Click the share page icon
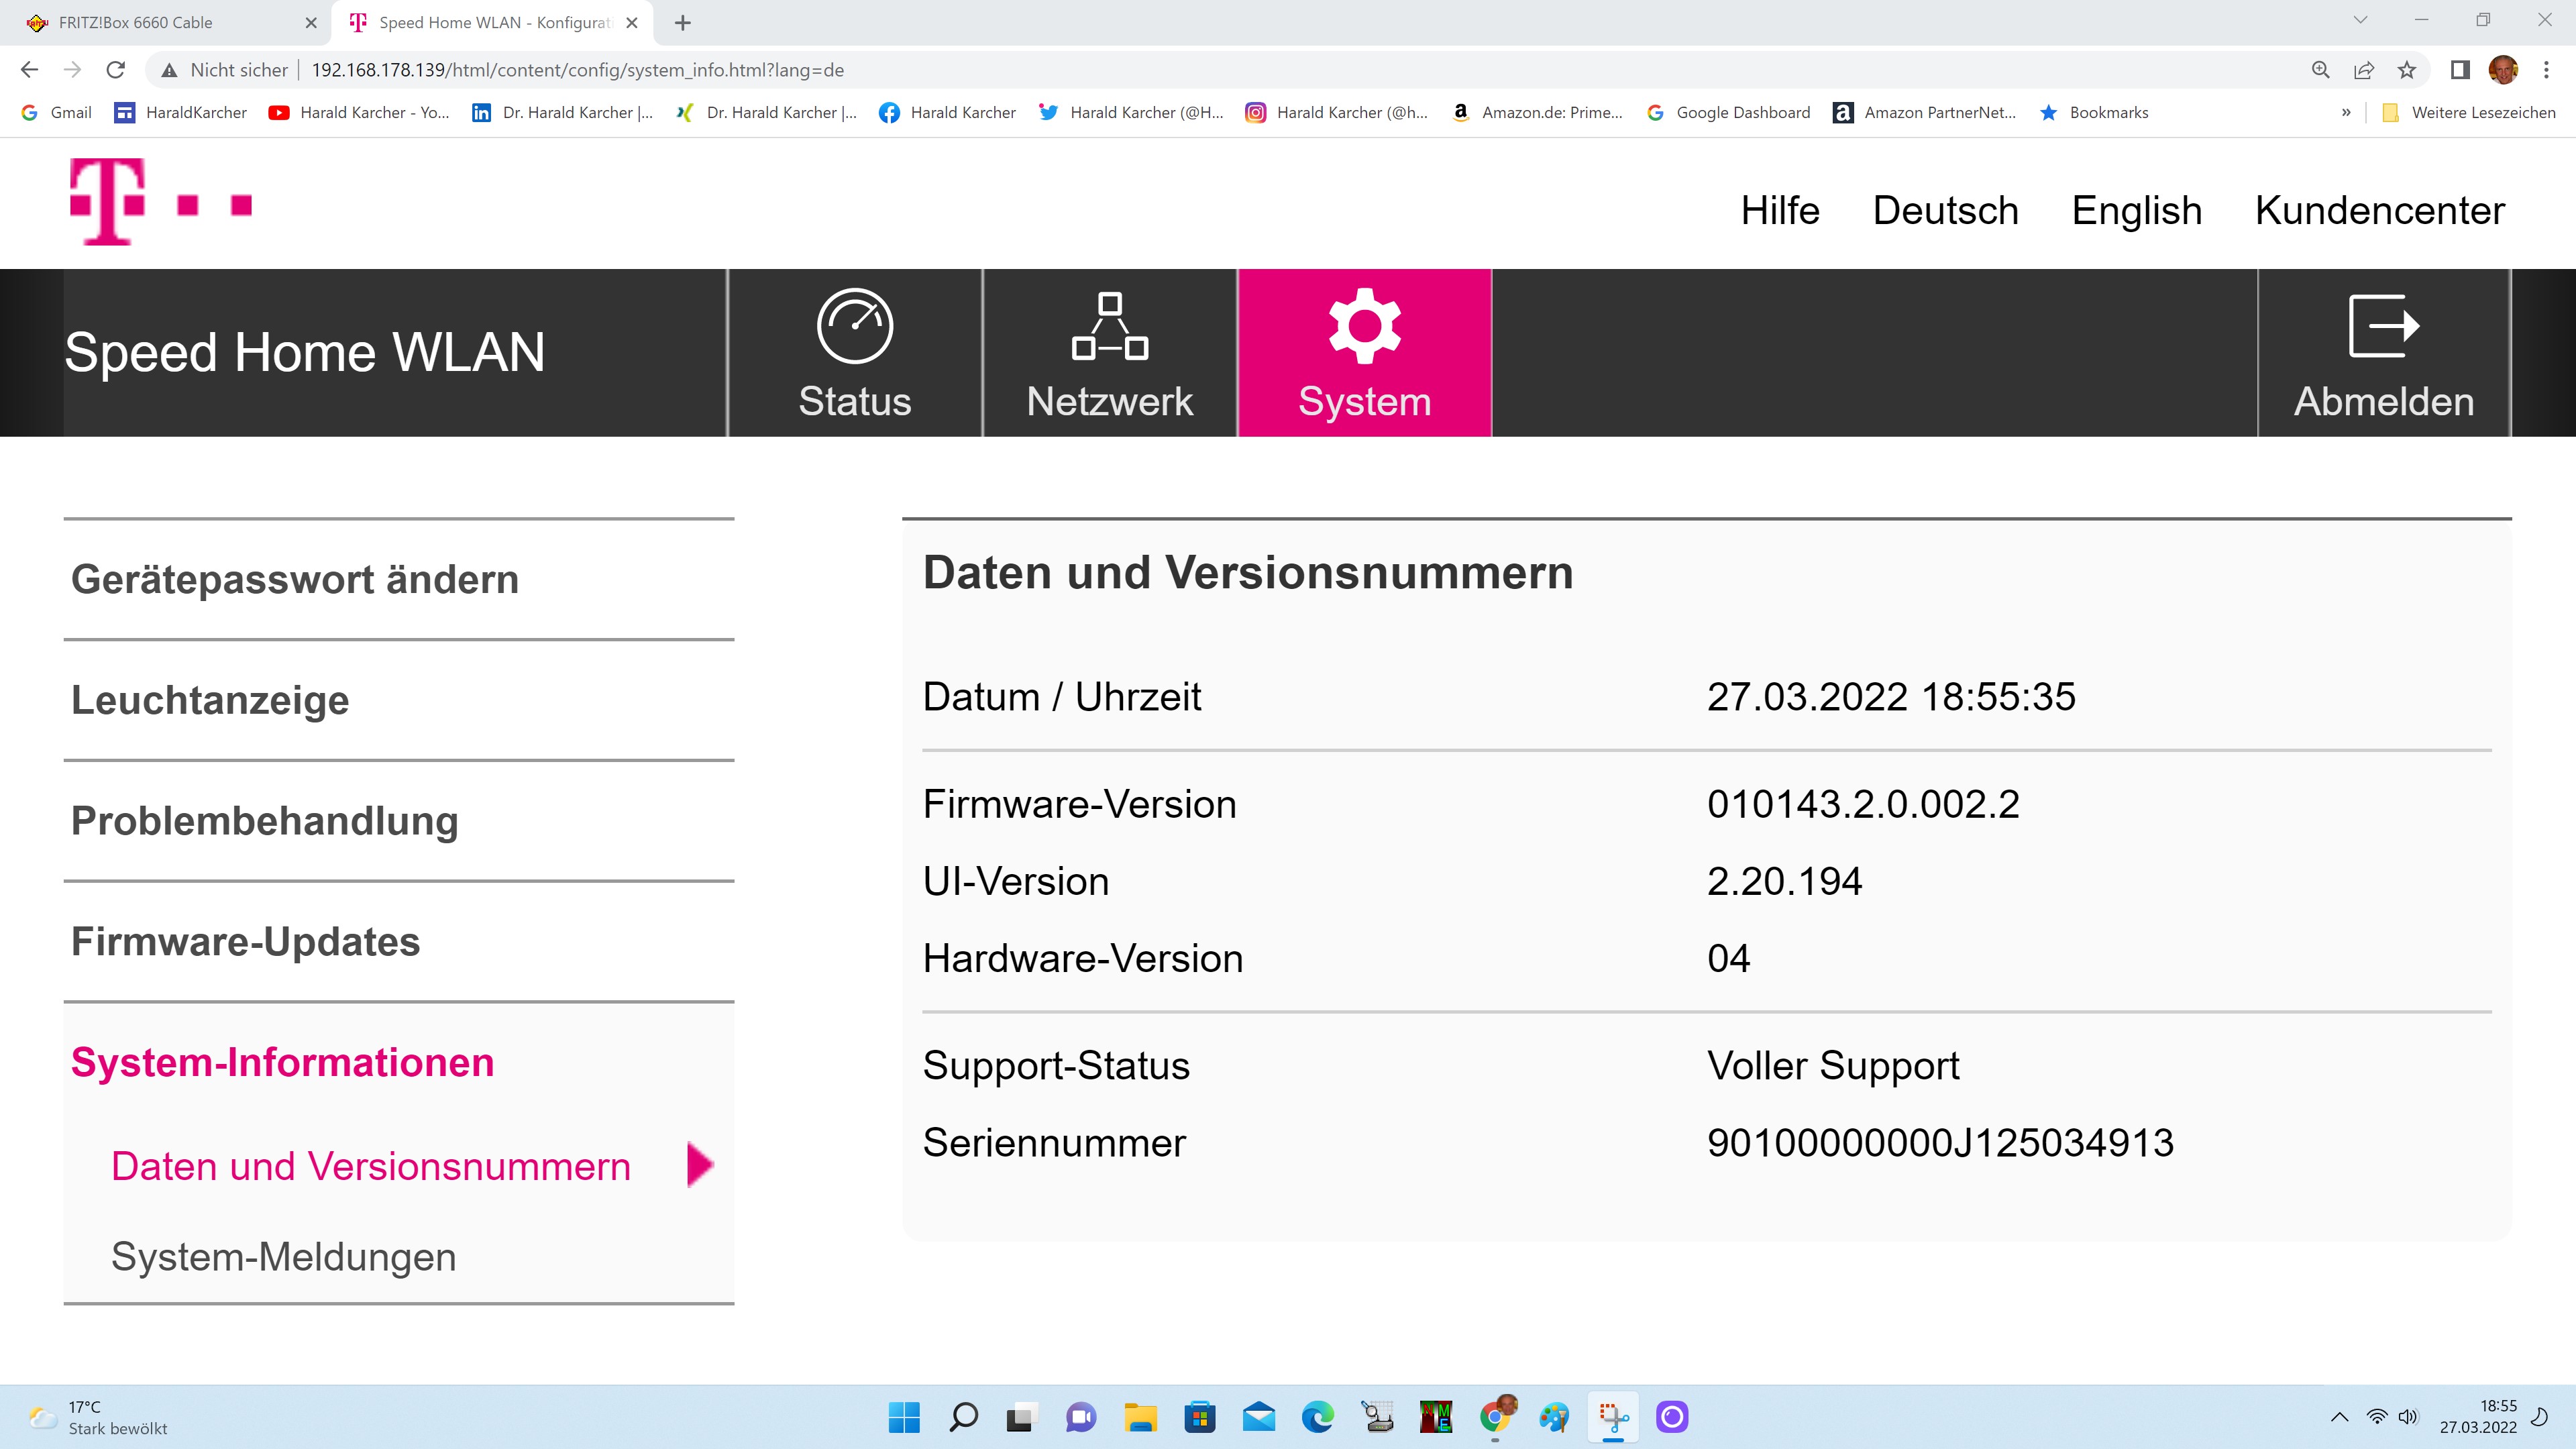Screen dimensions: 2576x1449 [2364, 70]
